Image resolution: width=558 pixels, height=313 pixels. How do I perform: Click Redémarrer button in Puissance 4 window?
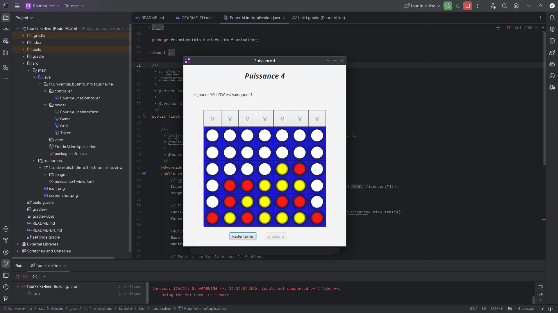[243, 236]
